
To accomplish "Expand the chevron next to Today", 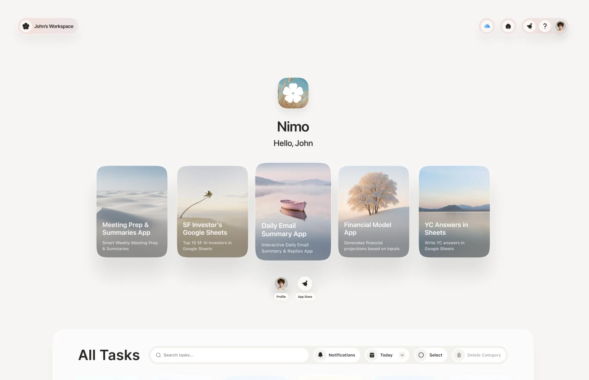I will click(402, 355).
